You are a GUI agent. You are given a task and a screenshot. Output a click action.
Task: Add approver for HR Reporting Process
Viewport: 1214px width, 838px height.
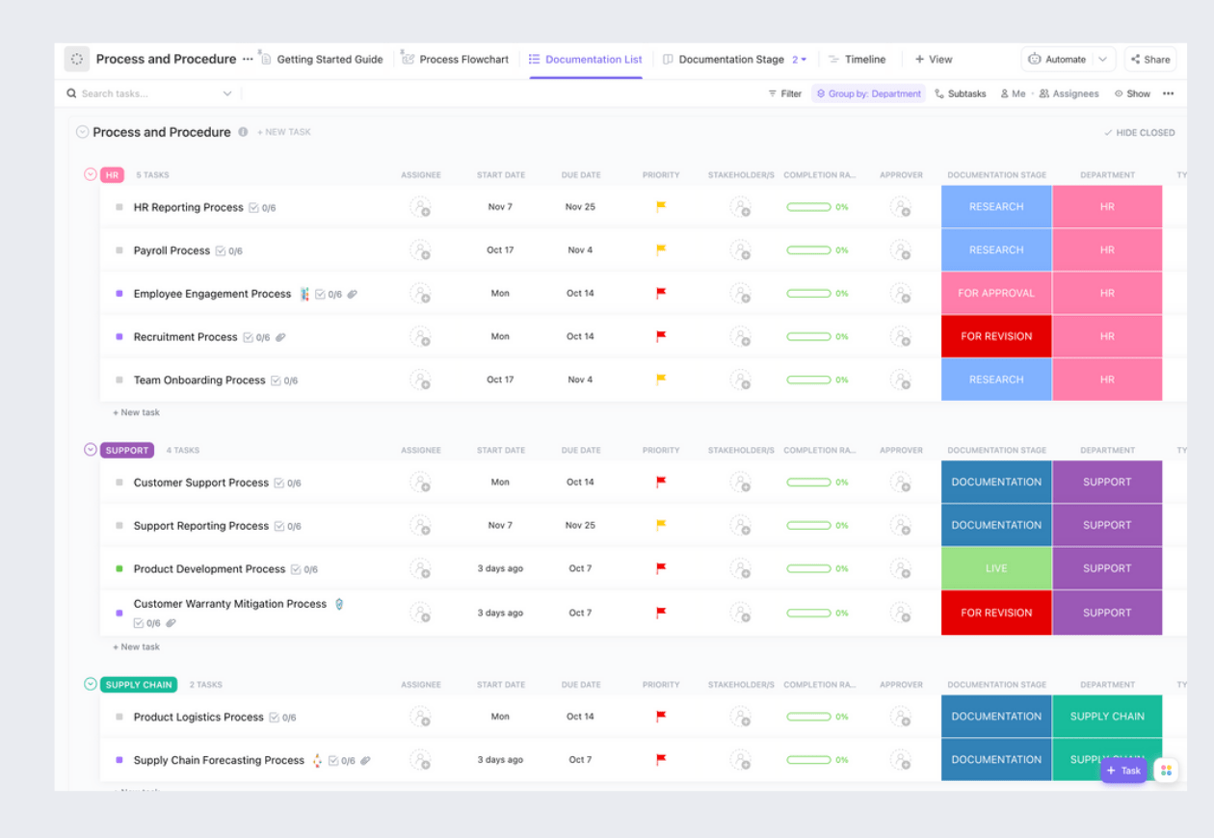click(x=900, y=207)
